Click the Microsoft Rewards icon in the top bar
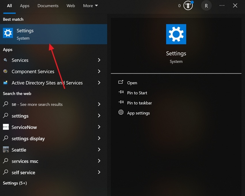Image resolution: width=245 pixels, height=196 pixels. [x=188, y=5]
